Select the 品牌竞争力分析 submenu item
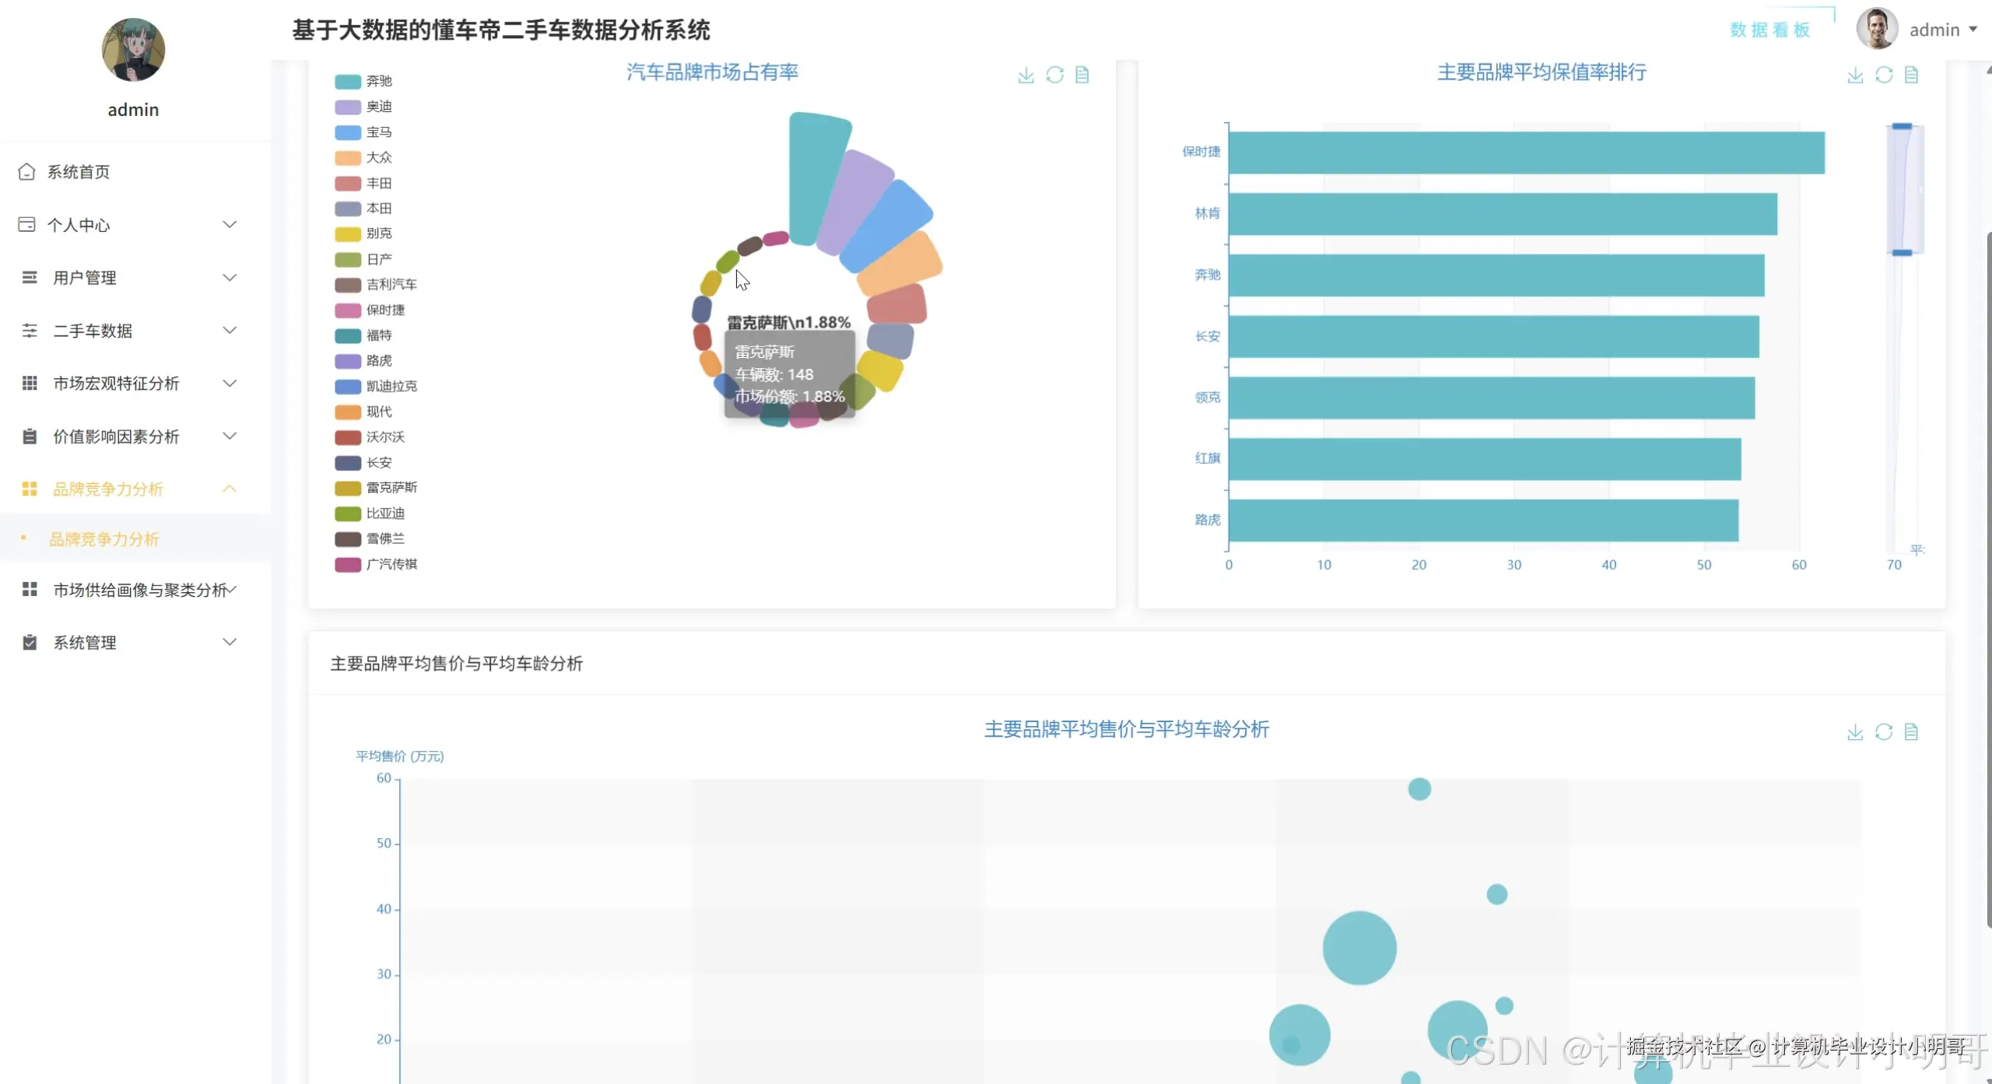 (103, 539)
